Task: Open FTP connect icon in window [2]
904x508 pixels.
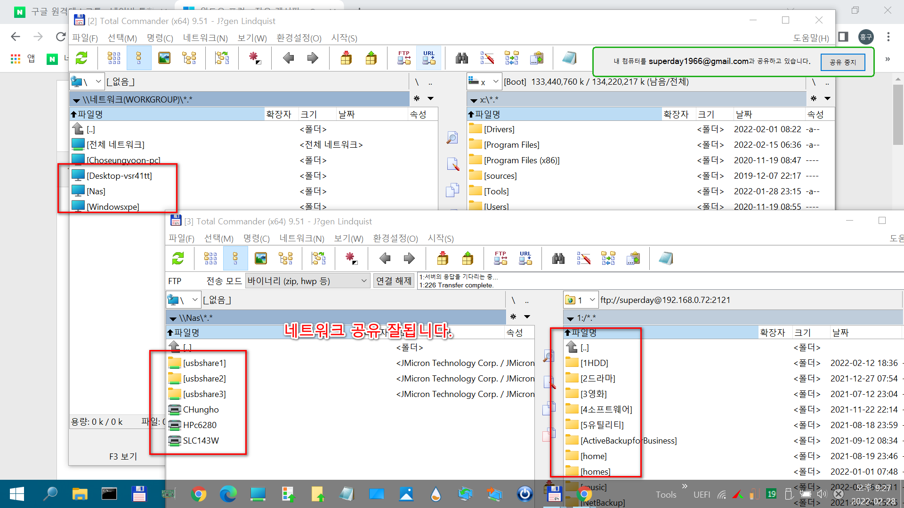Action: point(404,58)
